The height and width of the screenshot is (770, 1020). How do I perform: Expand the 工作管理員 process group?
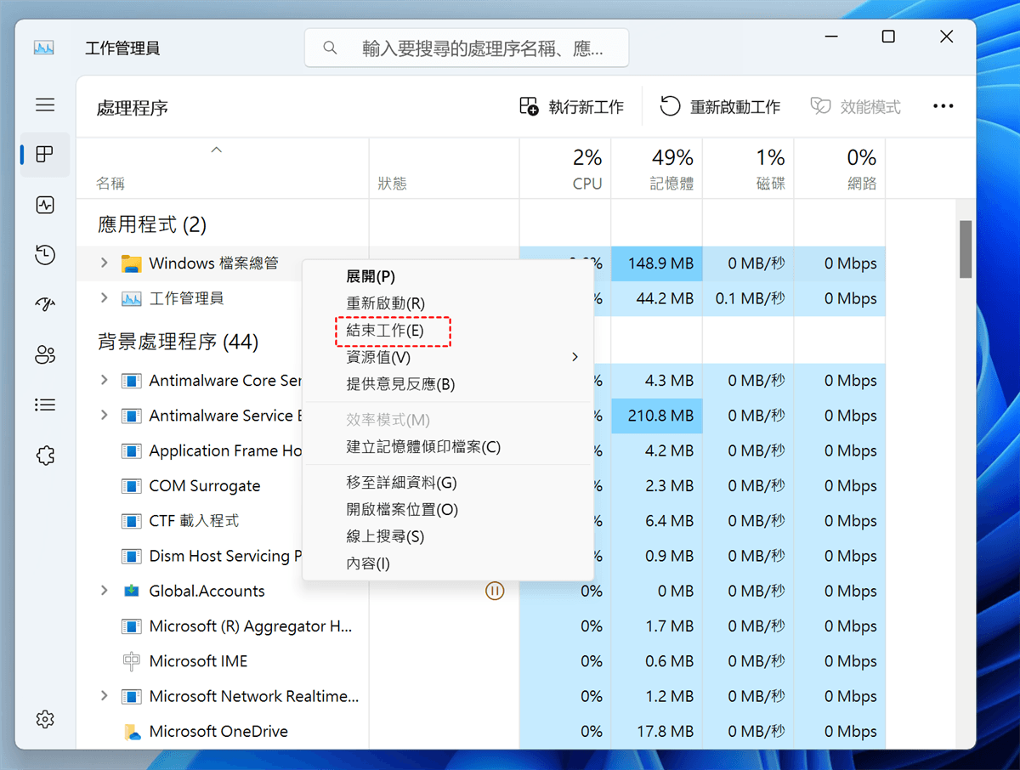click(x=105, y=298)
